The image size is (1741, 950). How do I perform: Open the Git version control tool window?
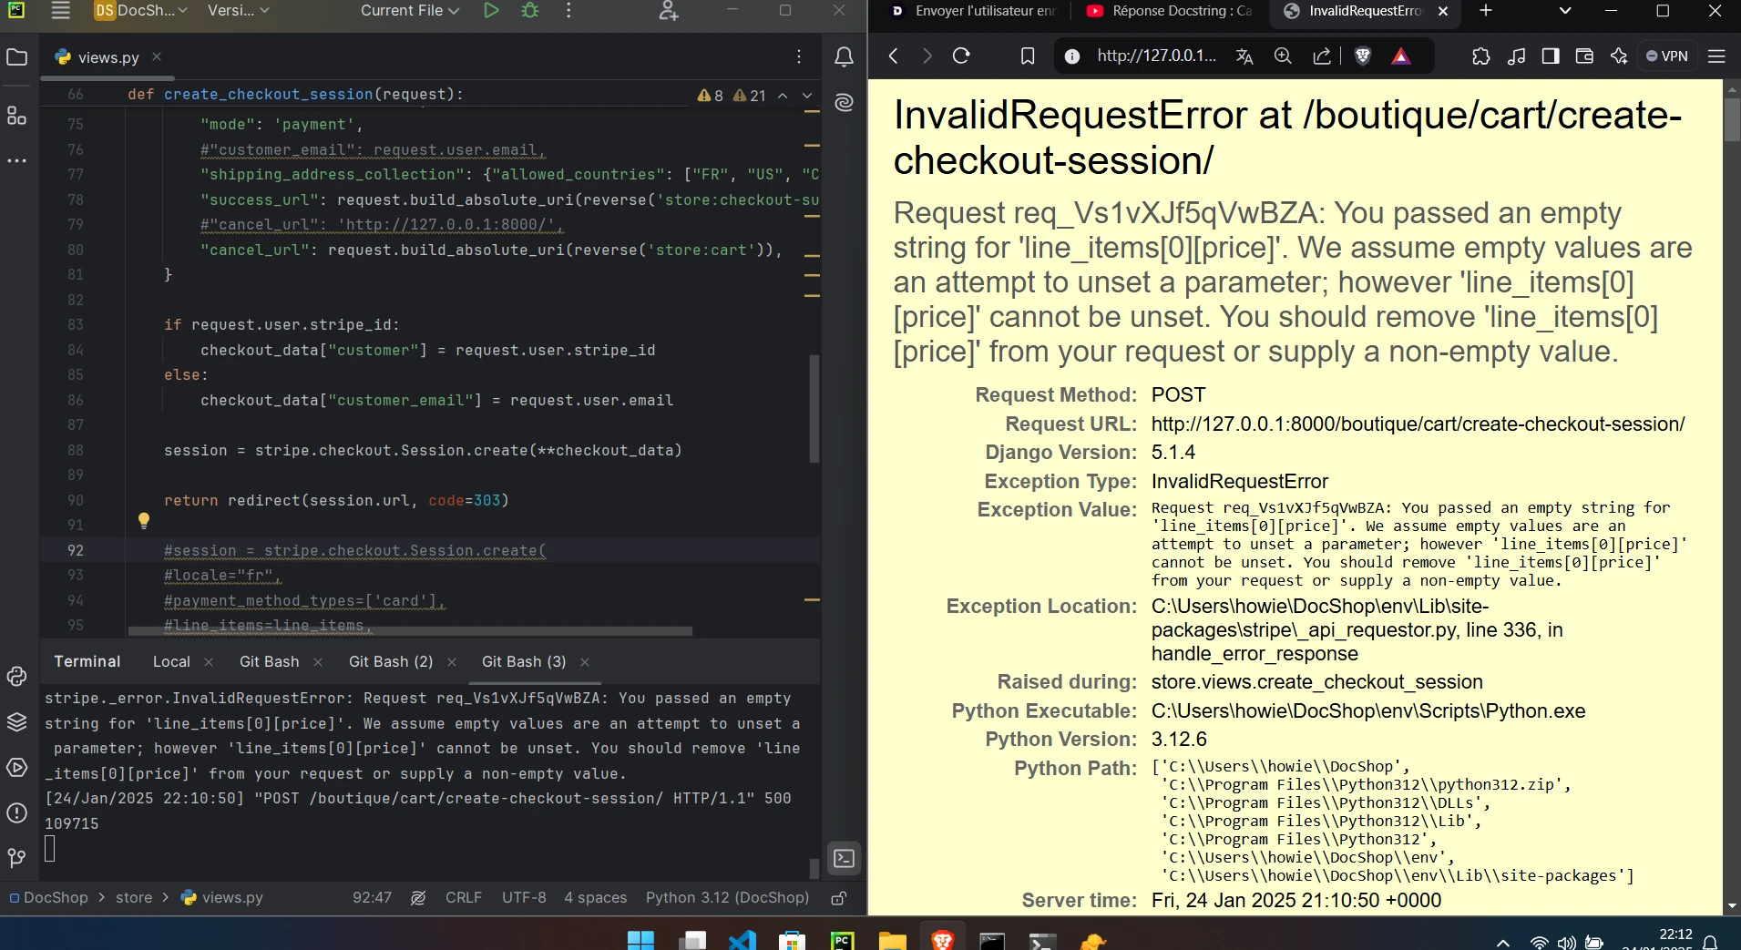pyautogui.click(x=16, y=858)
